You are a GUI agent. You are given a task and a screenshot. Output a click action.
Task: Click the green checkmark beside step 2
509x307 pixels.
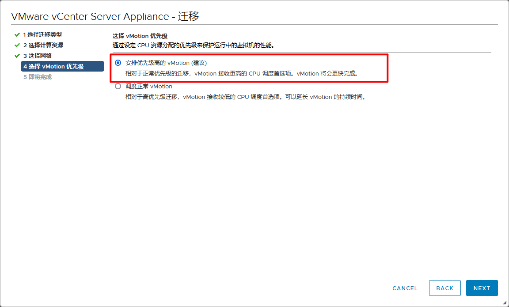[17, 45]
